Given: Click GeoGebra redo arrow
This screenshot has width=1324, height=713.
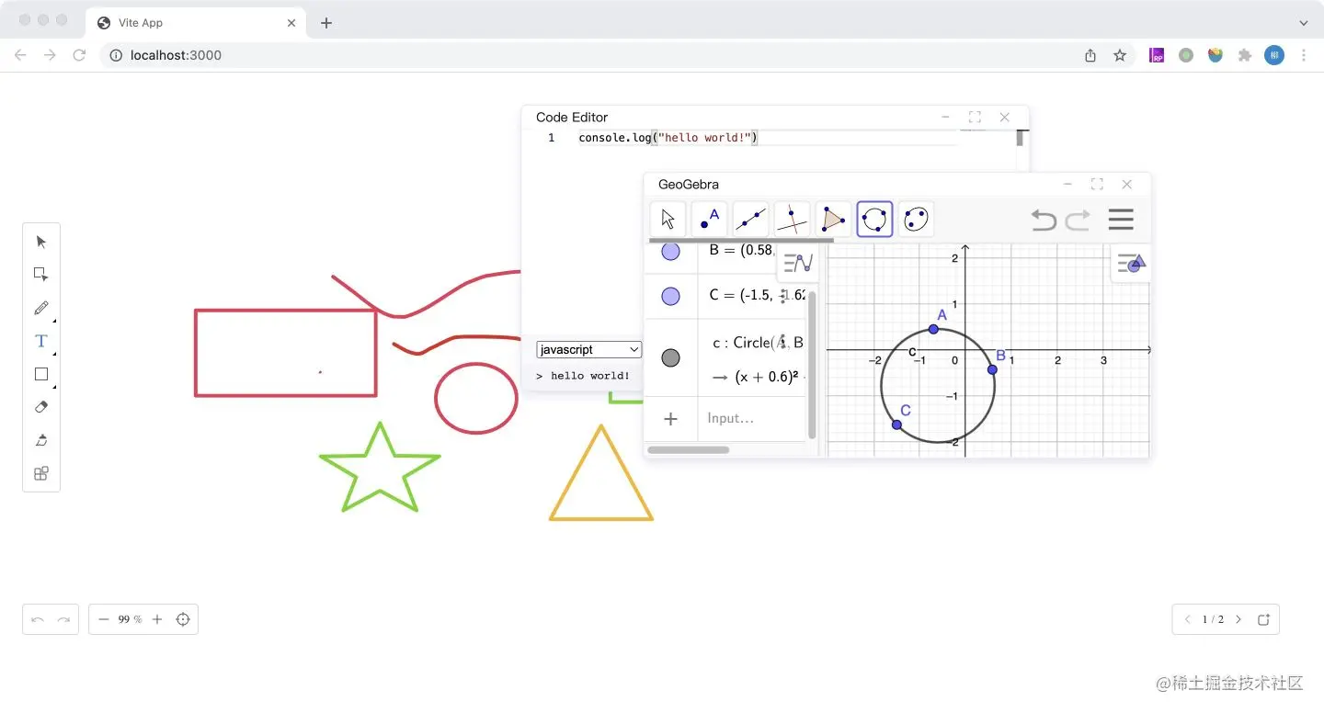Looking at the screenshot, I should 1078,220.
